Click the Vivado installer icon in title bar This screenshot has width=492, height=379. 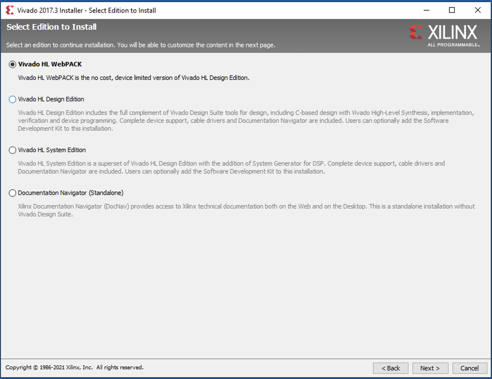click(10, 10)
